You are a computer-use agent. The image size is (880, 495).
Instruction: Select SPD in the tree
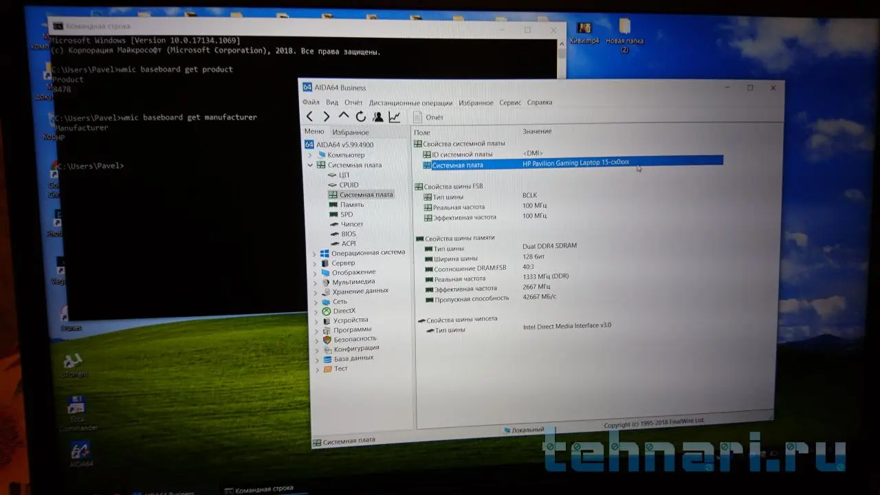pos(341,214)
